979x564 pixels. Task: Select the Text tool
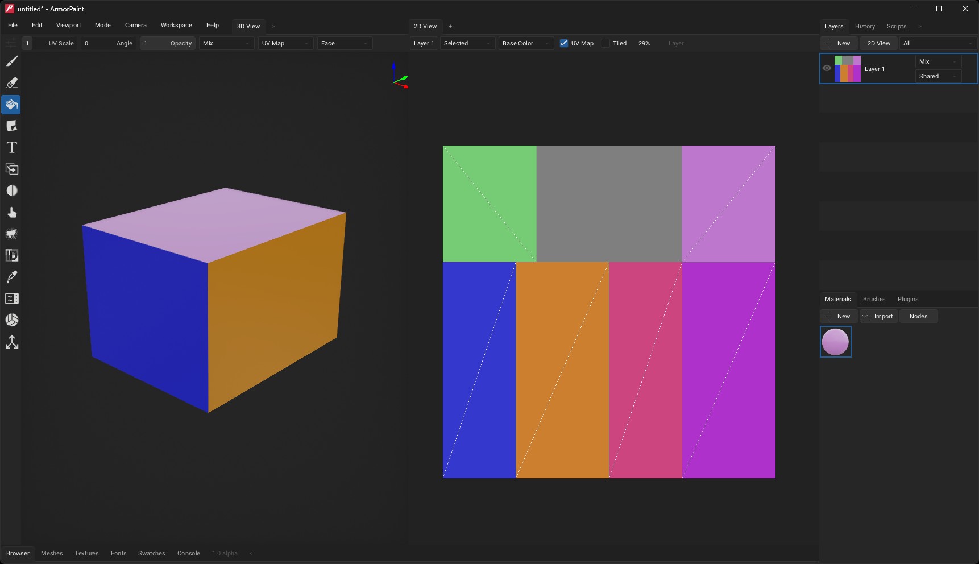pos(11,148)
